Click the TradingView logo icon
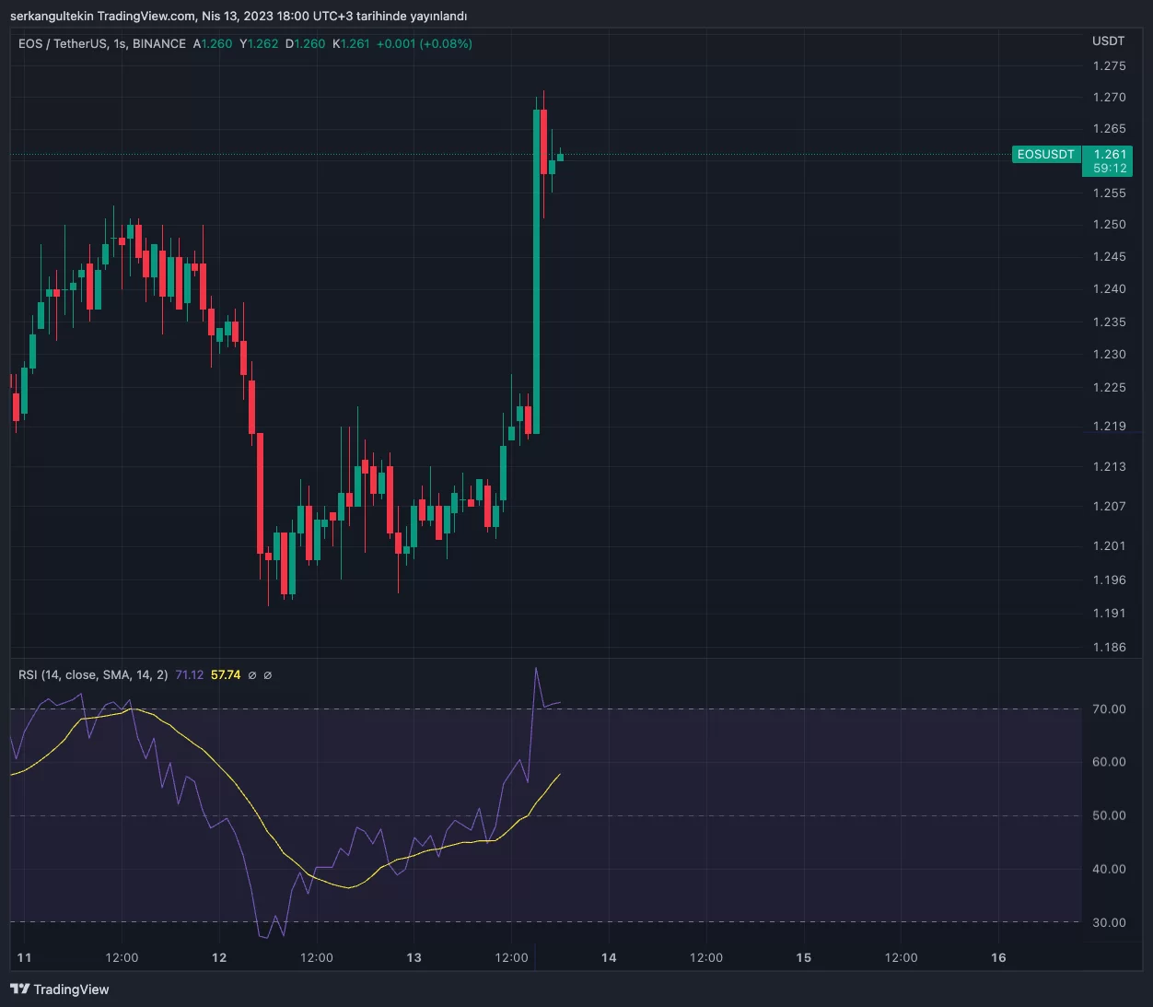 (x=19, y=989)
